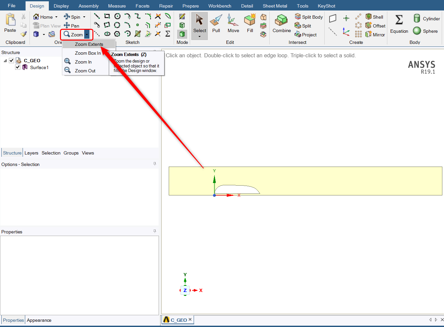Image resolution: width=444 pixels, height=327 pixels.
Task: Click the Cylinder body tool
Action: tap(427, 18)
